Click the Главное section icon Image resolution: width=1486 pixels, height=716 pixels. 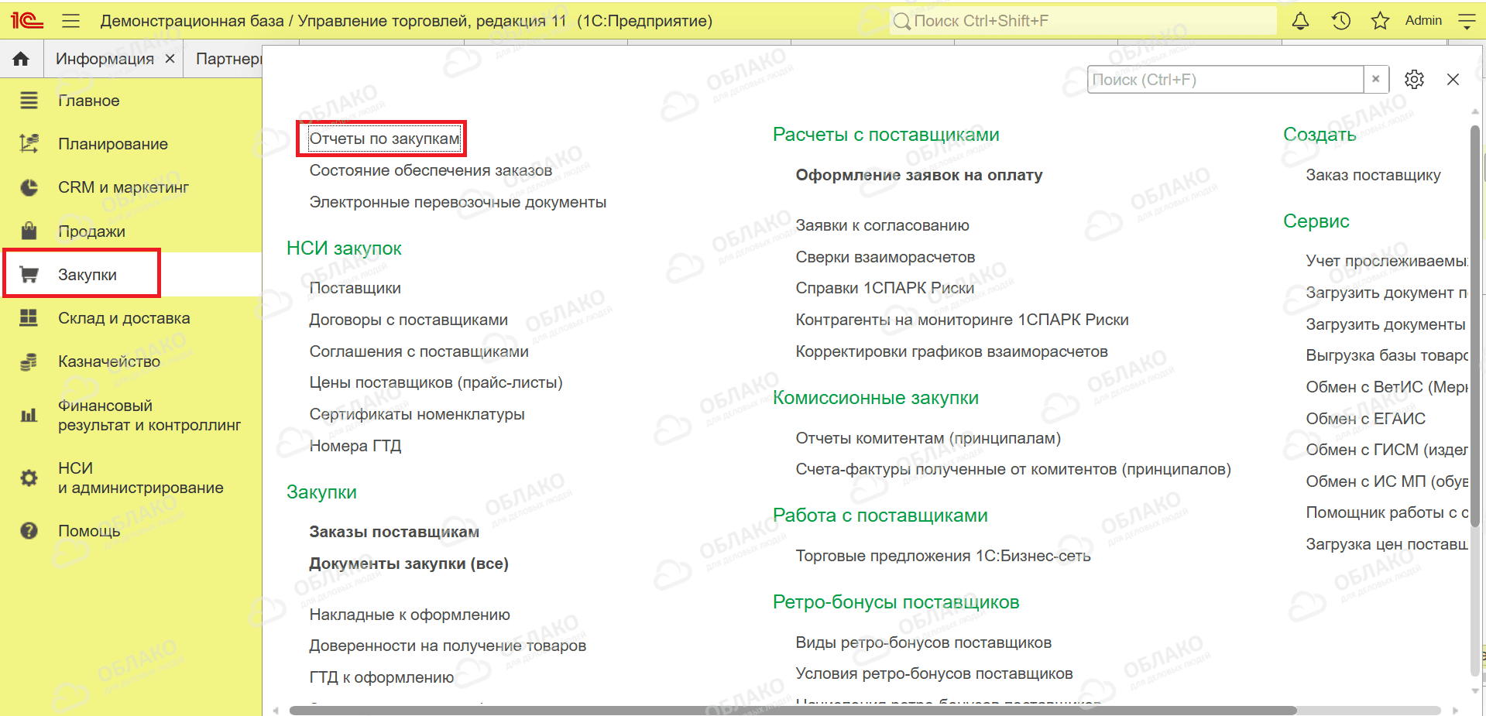click(x=29, y=101)
